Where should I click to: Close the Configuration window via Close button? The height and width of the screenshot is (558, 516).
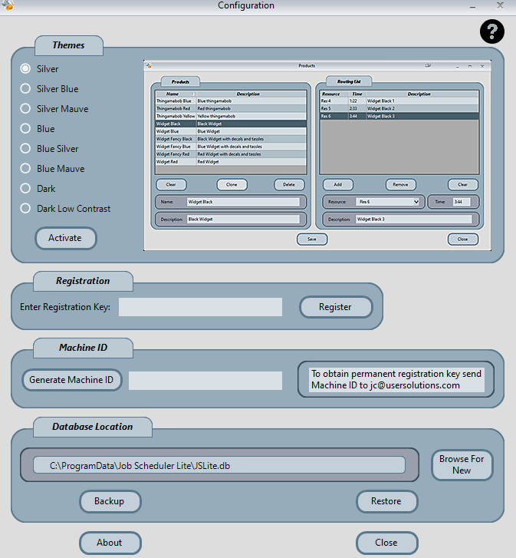[x=386, y=543]
